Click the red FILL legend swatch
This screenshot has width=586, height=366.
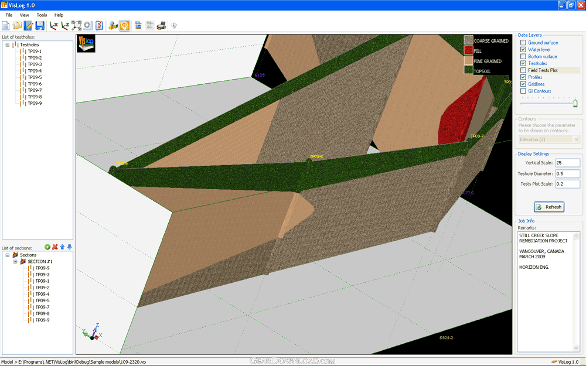(468, 50)
